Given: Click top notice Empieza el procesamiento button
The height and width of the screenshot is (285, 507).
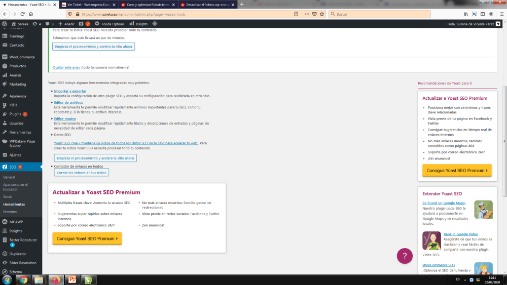Looking at the screenshot, I should click(x=93, y=47).
